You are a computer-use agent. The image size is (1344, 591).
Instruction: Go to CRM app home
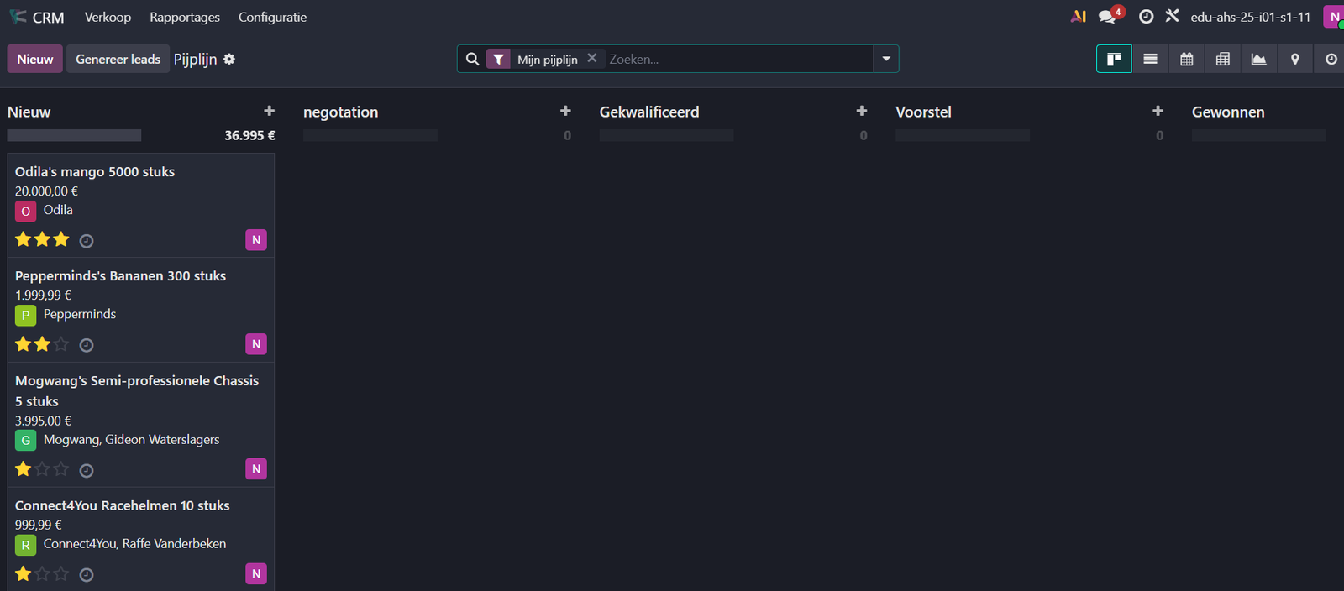pyautogui.click(x=38, y=17)
